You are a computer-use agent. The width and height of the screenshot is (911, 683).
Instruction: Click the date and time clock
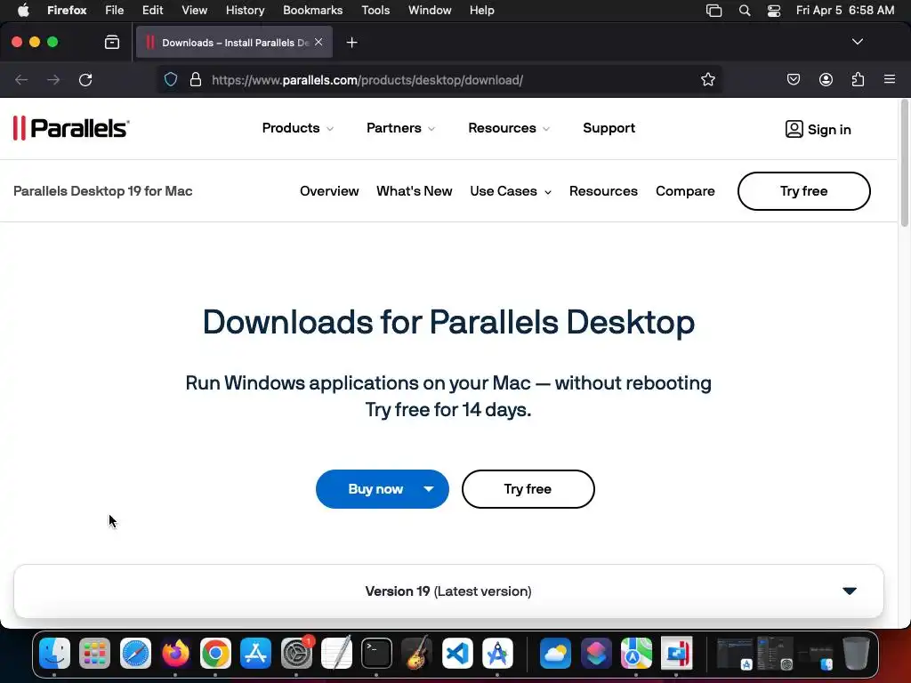pos(845,11)
